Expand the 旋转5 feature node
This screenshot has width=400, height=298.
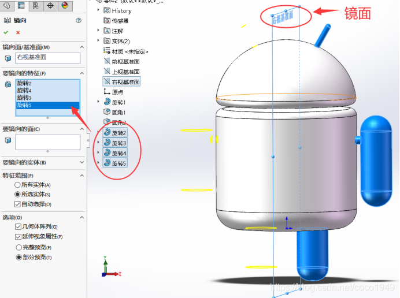98,162
